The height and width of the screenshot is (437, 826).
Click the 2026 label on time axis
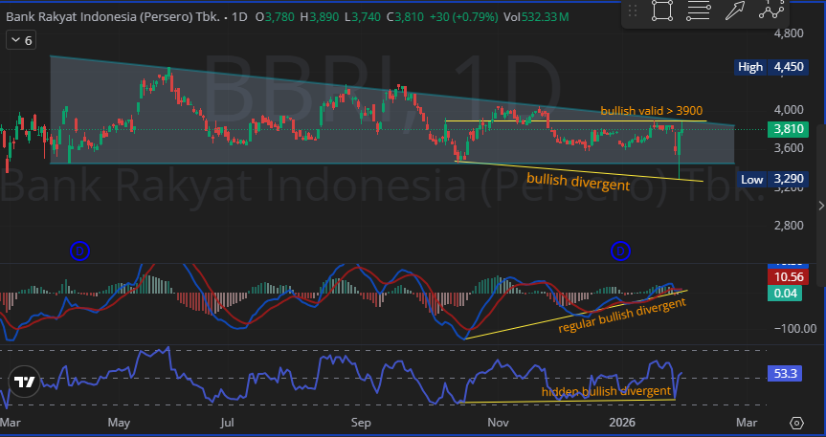[622, 423]
